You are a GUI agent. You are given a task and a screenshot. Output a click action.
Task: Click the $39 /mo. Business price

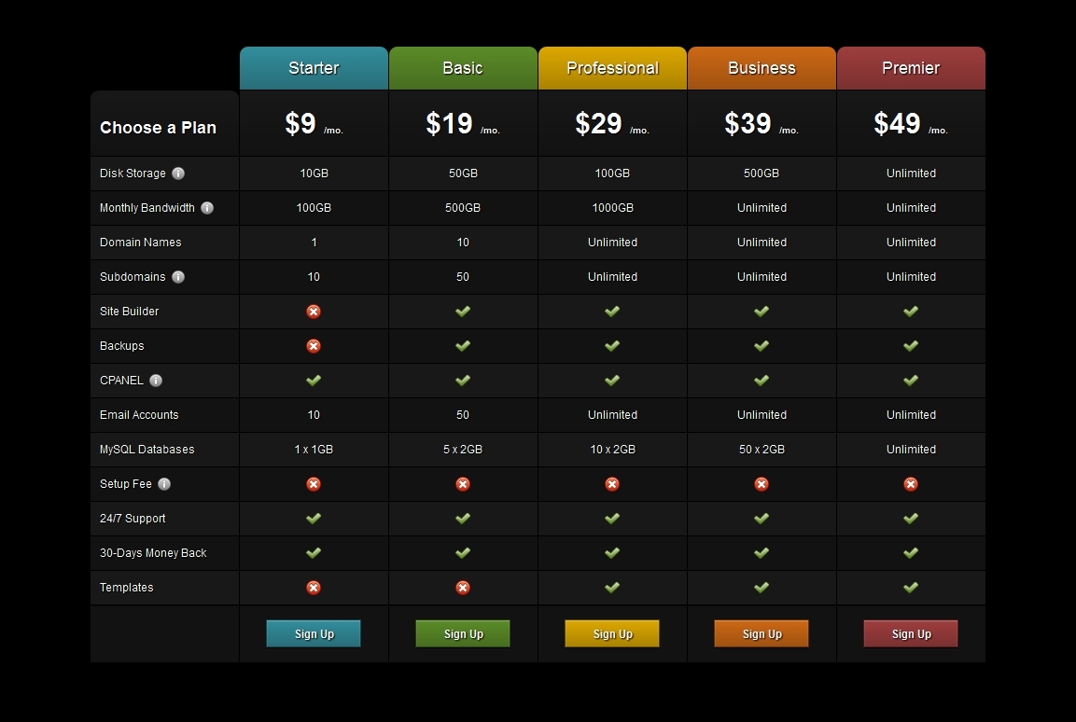point(762,124)
